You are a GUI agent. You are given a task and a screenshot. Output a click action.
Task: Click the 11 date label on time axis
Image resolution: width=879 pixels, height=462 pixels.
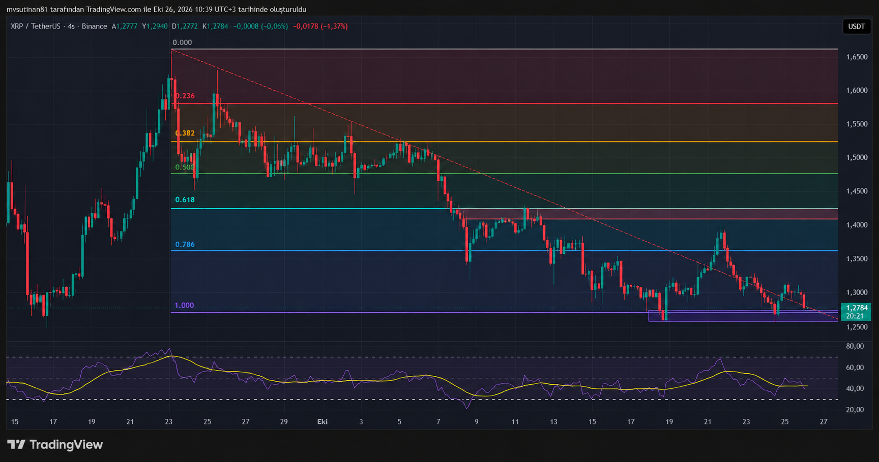click(515, 422)
